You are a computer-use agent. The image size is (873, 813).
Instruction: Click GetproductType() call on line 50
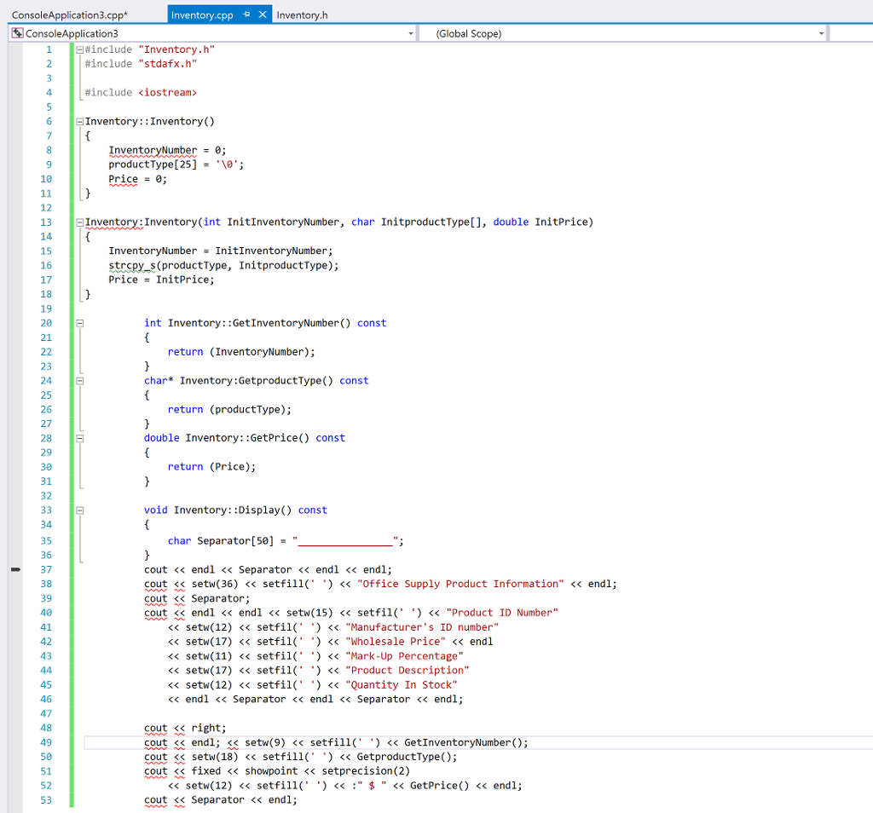pos(404,757)
